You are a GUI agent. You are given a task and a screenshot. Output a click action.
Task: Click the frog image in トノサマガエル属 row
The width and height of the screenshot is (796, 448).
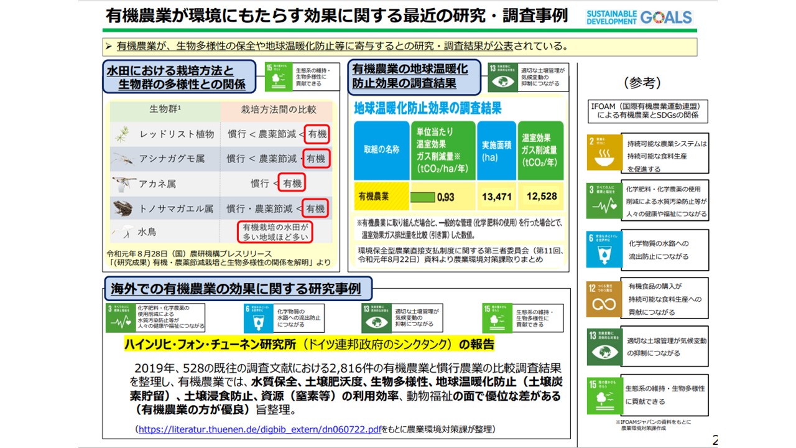tap(124, 208)
